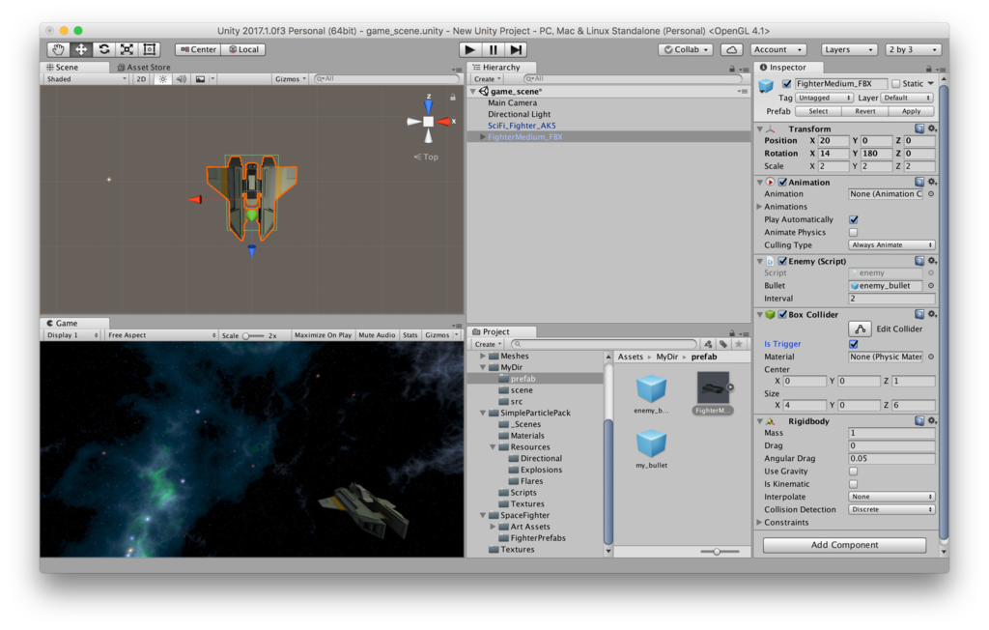Open Transform component help icon

[919, 129]
